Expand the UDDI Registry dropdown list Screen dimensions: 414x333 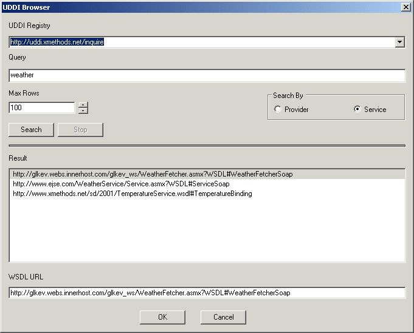point(399,42)
